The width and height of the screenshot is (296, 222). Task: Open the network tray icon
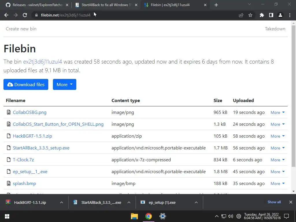[x=224, y=216]
